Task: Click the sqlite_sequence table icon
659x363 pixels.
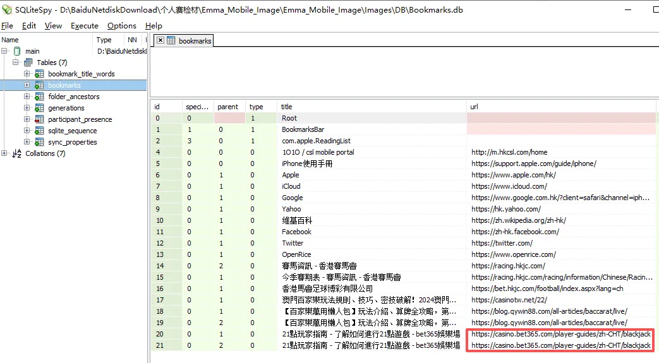Action: pos(39,131)
